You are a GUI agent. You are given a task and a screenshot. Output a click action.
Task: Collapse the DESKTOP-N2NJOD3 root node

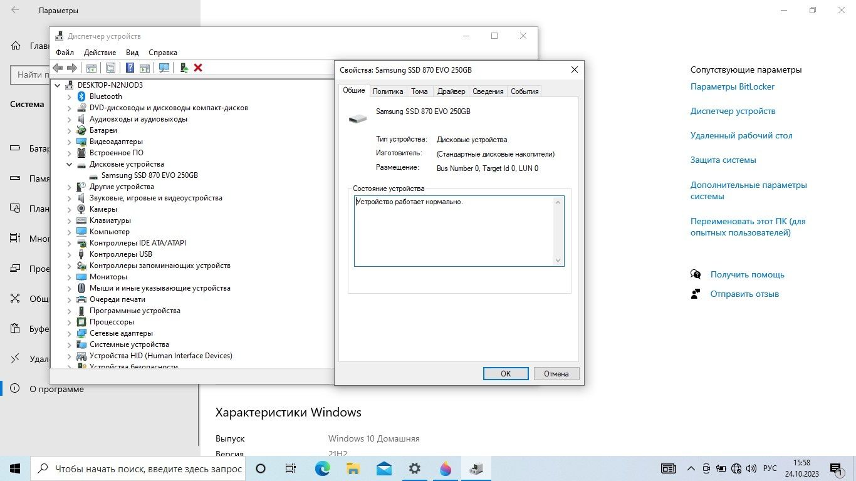(58, 85)
